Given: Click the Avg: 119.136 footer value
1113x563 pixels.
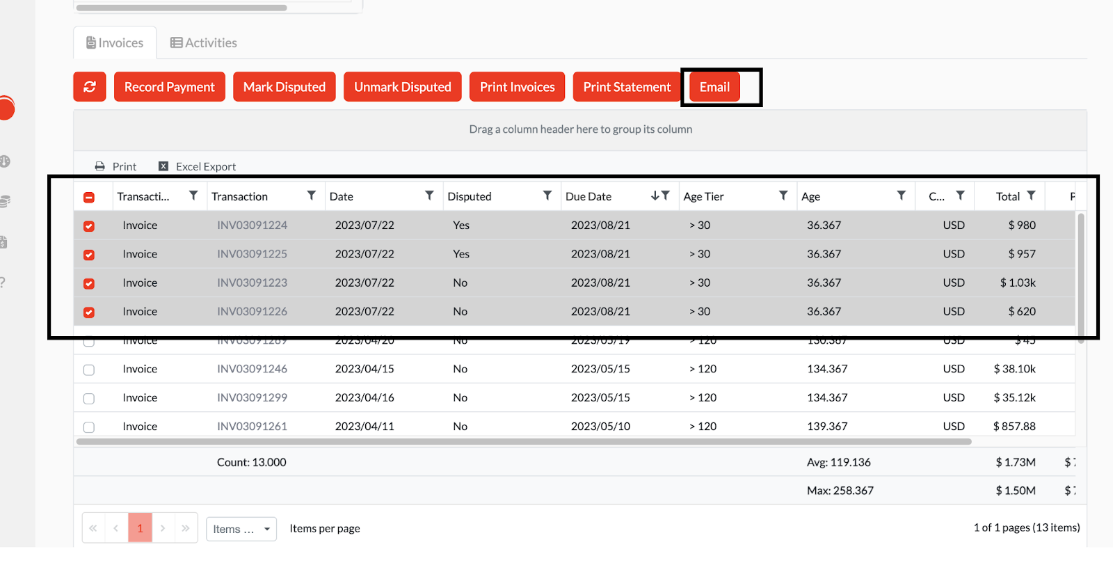Looking at the screenshot, I should tap(839, 462).
